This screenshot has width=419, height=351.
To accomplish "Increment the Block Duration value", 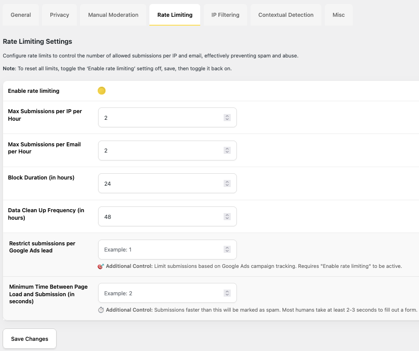I will (x=227, y=181).
